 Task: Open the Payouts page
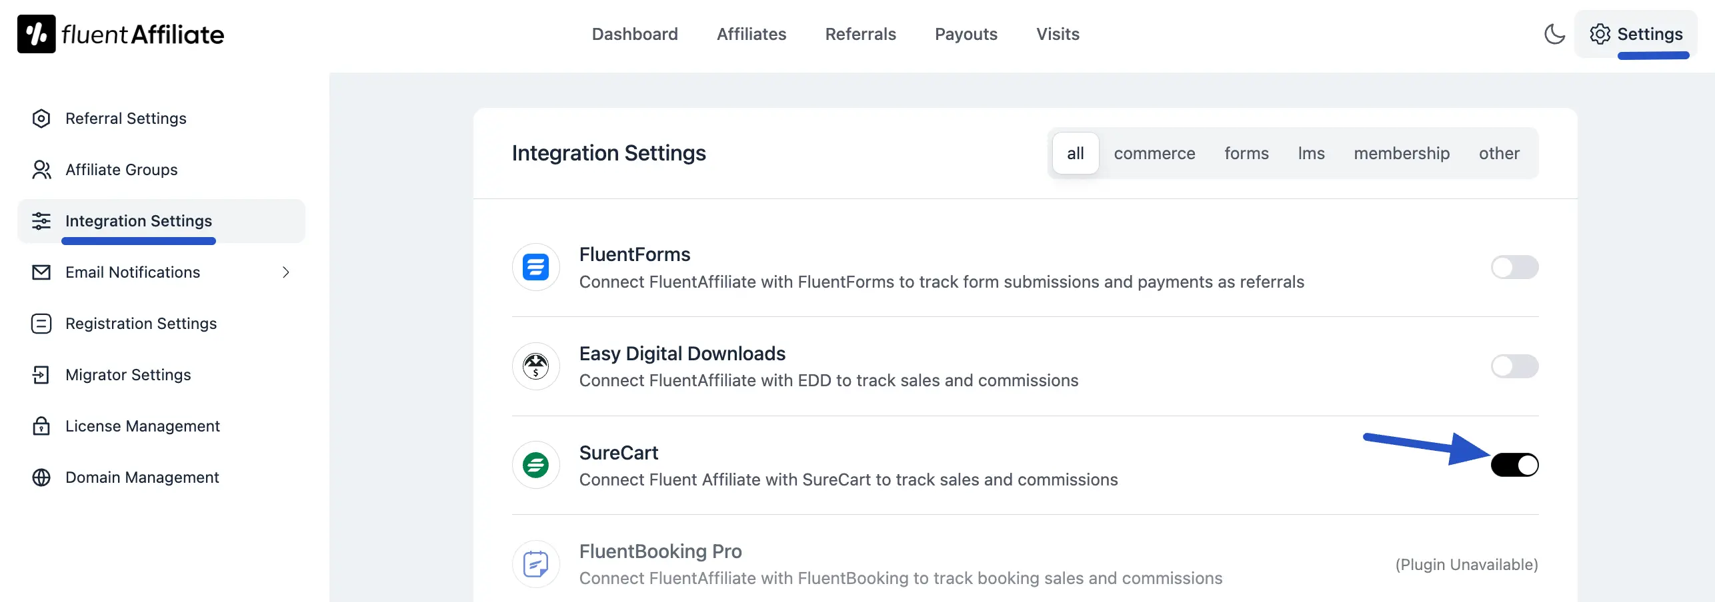pyautogui.click(x=966, y=34)
